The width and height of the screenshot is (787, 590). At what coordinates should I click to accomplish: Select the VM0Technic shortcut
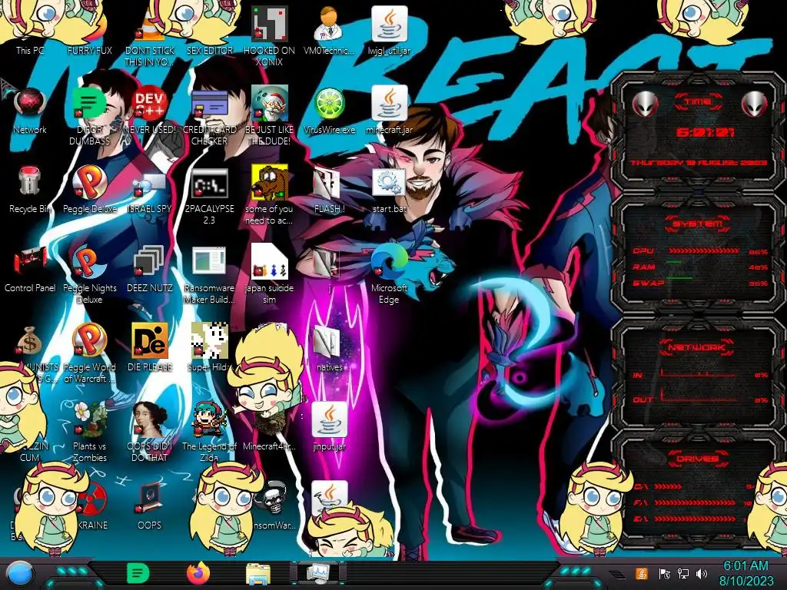[x=329, y=31]
